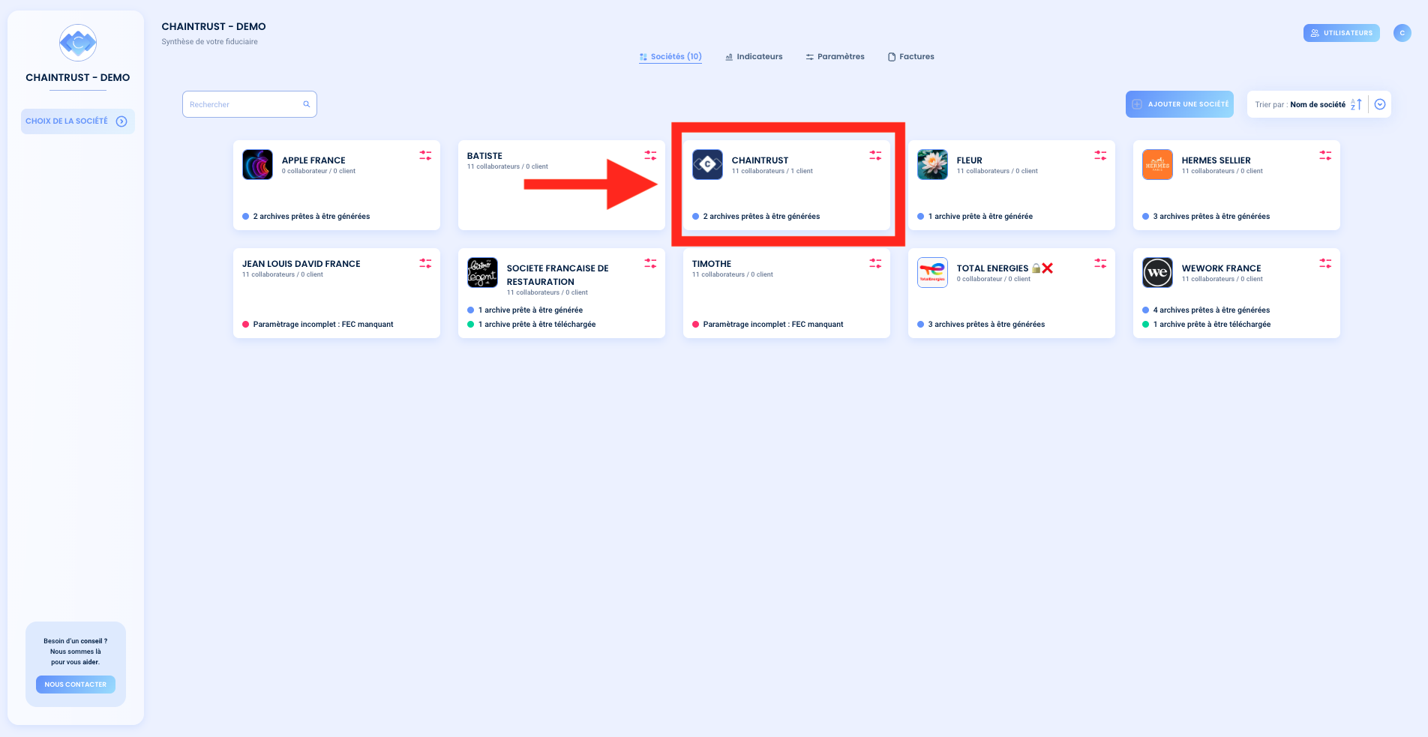Open the TOTAL ENERGIES company name

click(992, 268)
